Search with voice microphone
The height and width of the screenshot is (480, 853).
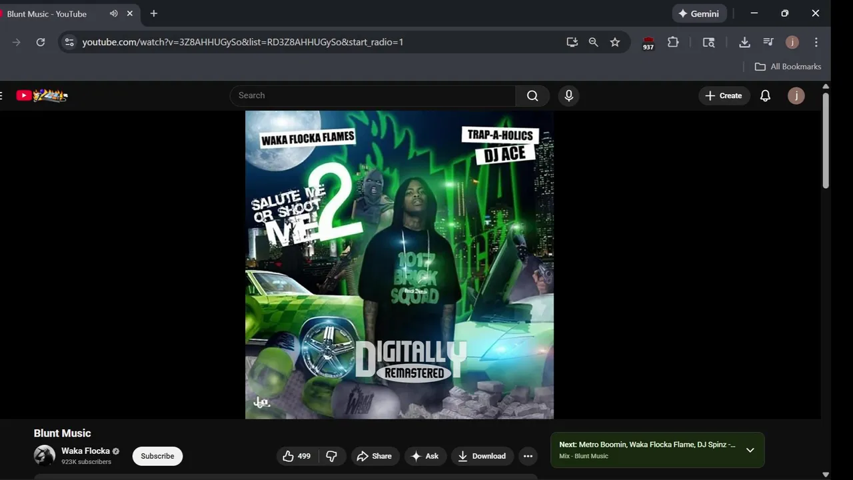point(568,95)
